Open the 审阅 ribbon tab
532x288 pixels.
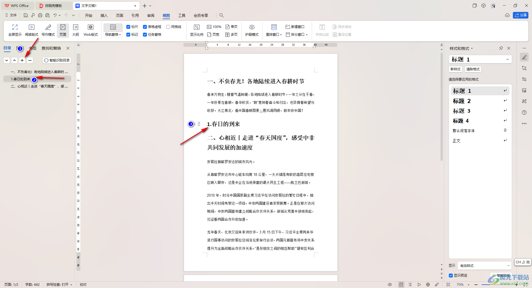(x=151, y=16)
